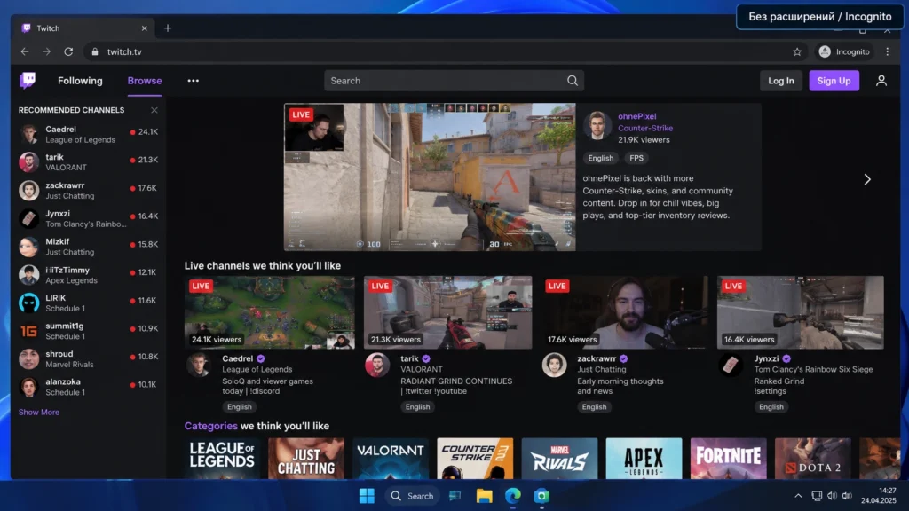Open the Counter-Strike category link
This screenshot has width=909, height=511.
pyautogui.click(x=645, y=128)
